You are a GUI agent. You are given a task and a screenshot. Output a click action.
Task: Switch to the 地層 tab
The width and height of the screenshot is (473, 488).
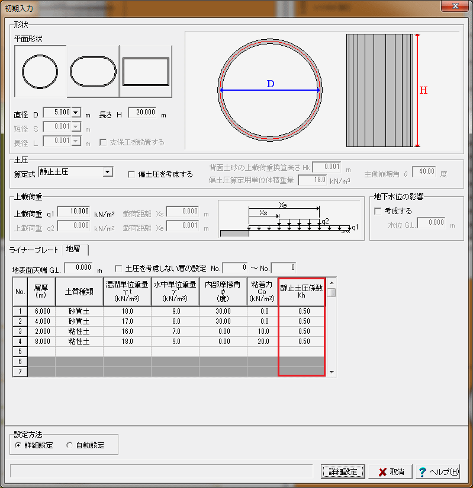coord(75,249)
